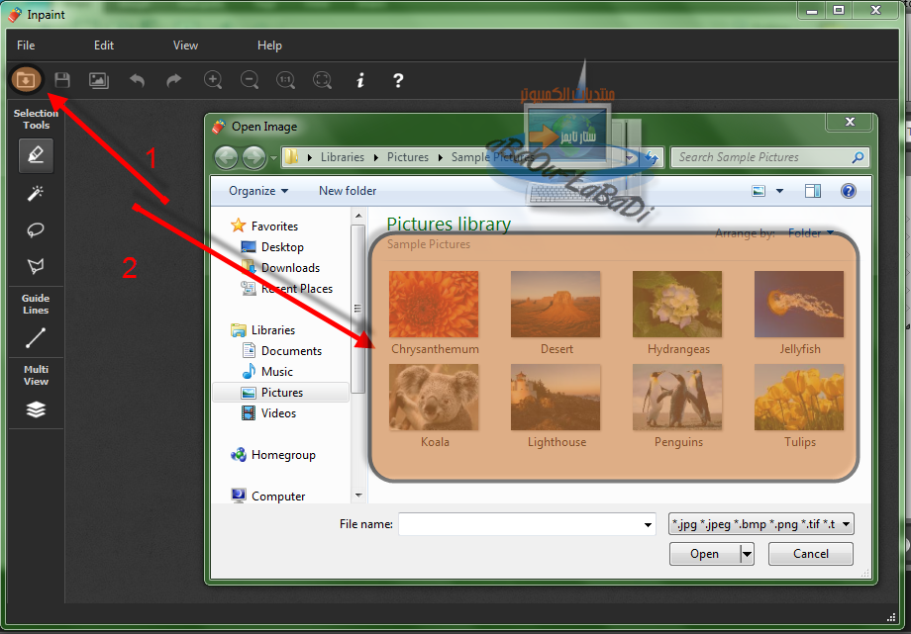The width and height of the screenshot is (911, 634).
Task: Click the navigation pane scroll down arrow
Action: click(358, 496)
